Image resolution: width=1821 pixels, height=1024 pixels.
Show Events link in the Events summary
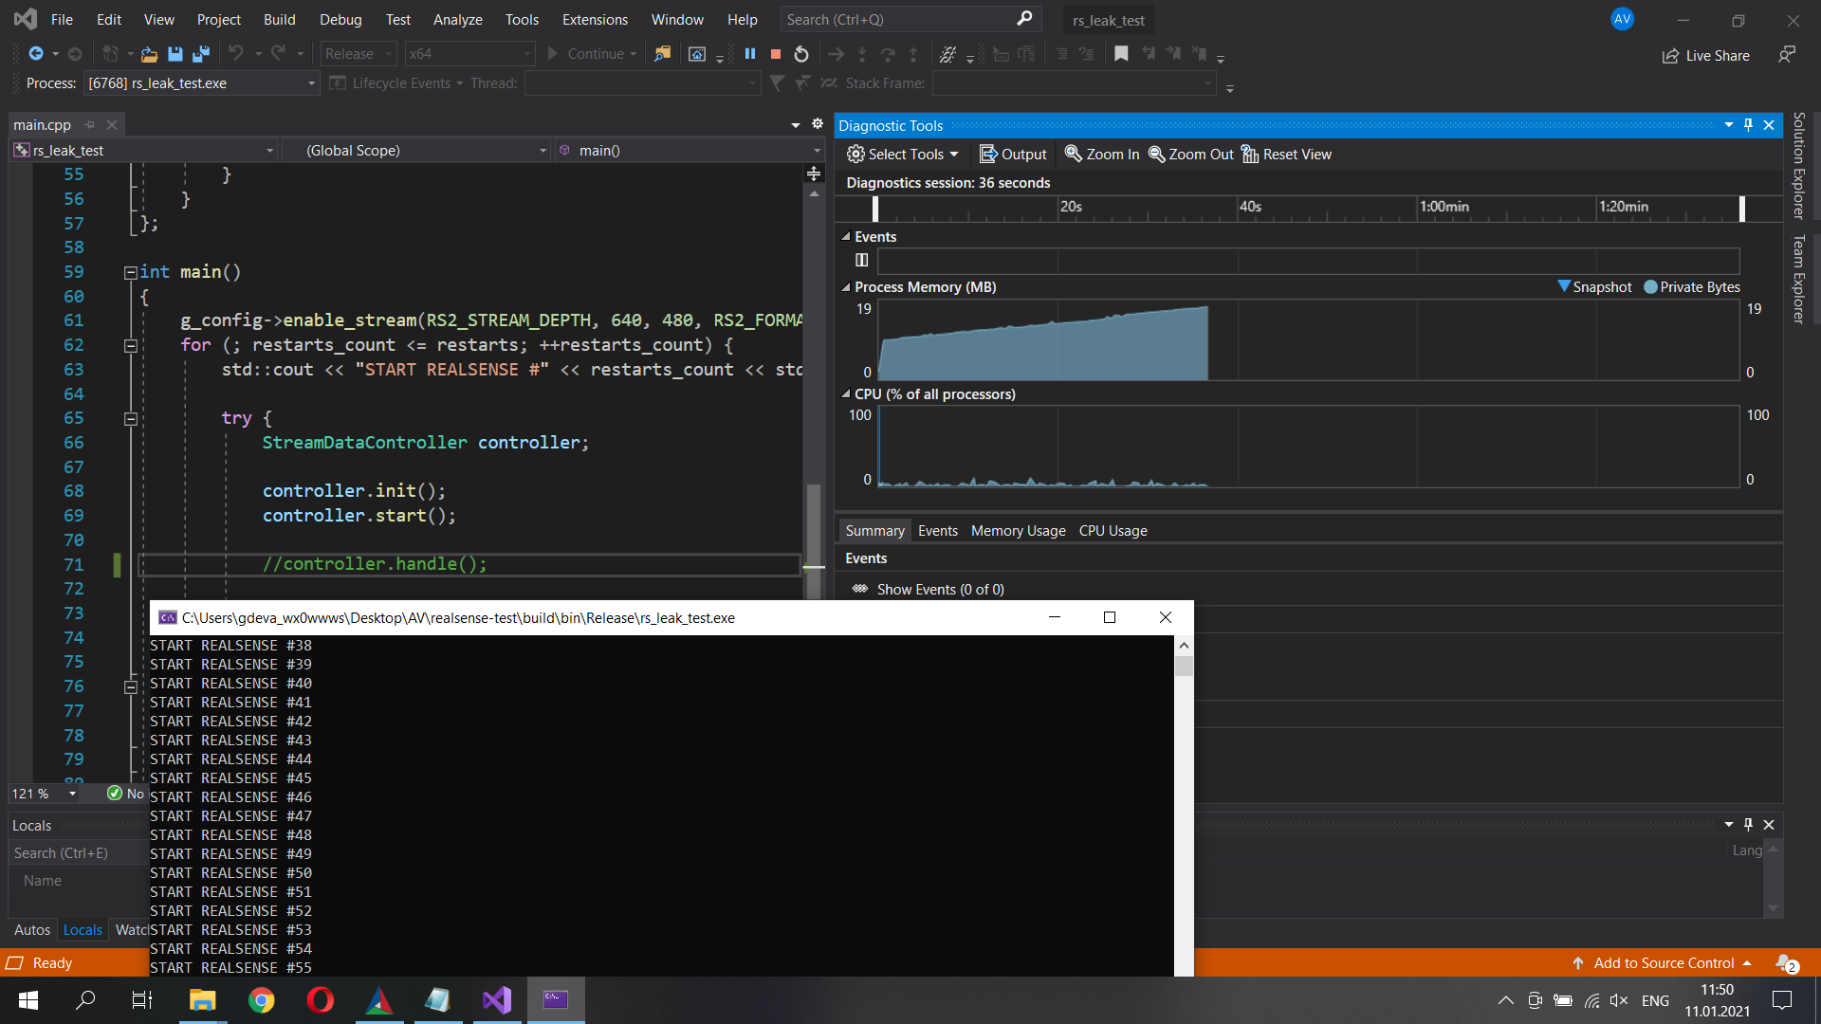click(939, 589)
